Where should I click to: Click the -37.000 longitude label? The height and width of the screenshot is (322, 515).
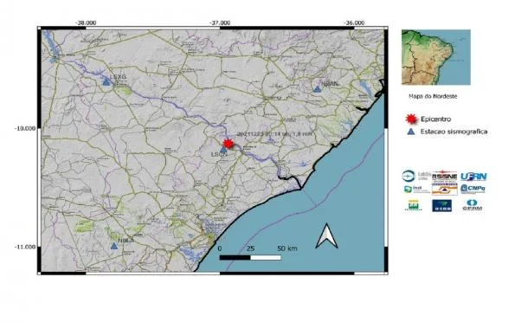(x=220, y=23)
